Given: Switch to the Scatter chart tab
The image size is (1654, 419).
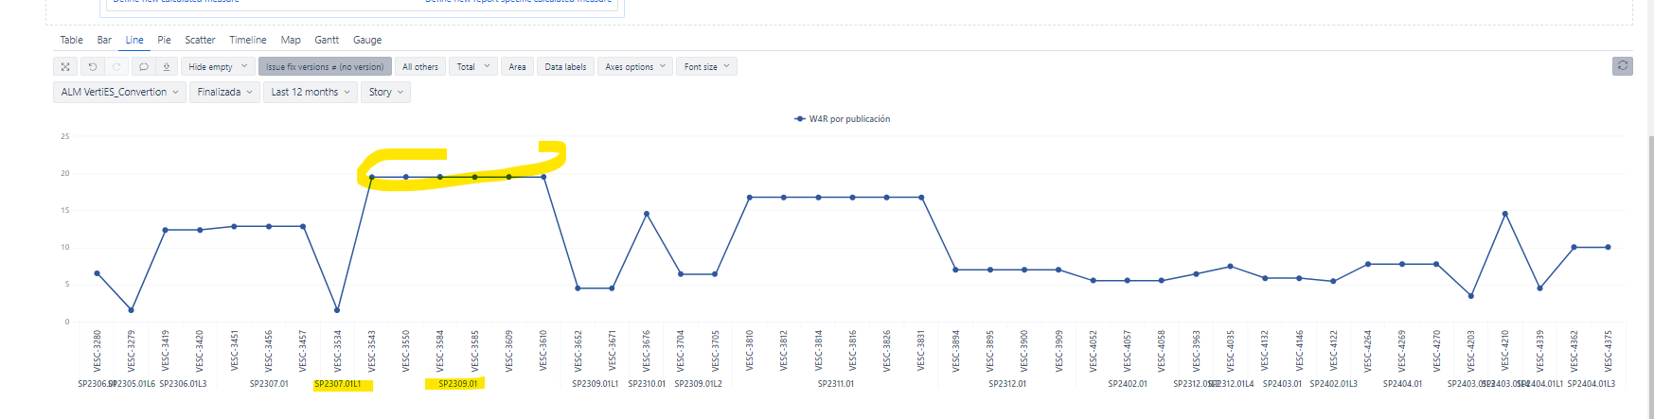Looking at the screenshot, I should [x=200, y=40].
